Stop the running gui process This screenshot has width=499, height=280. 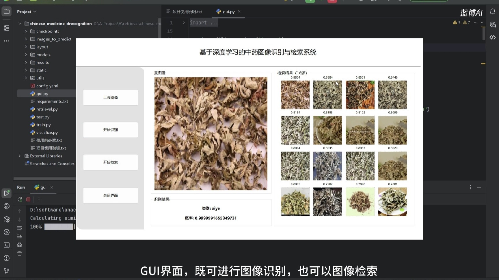coord(28,199)
